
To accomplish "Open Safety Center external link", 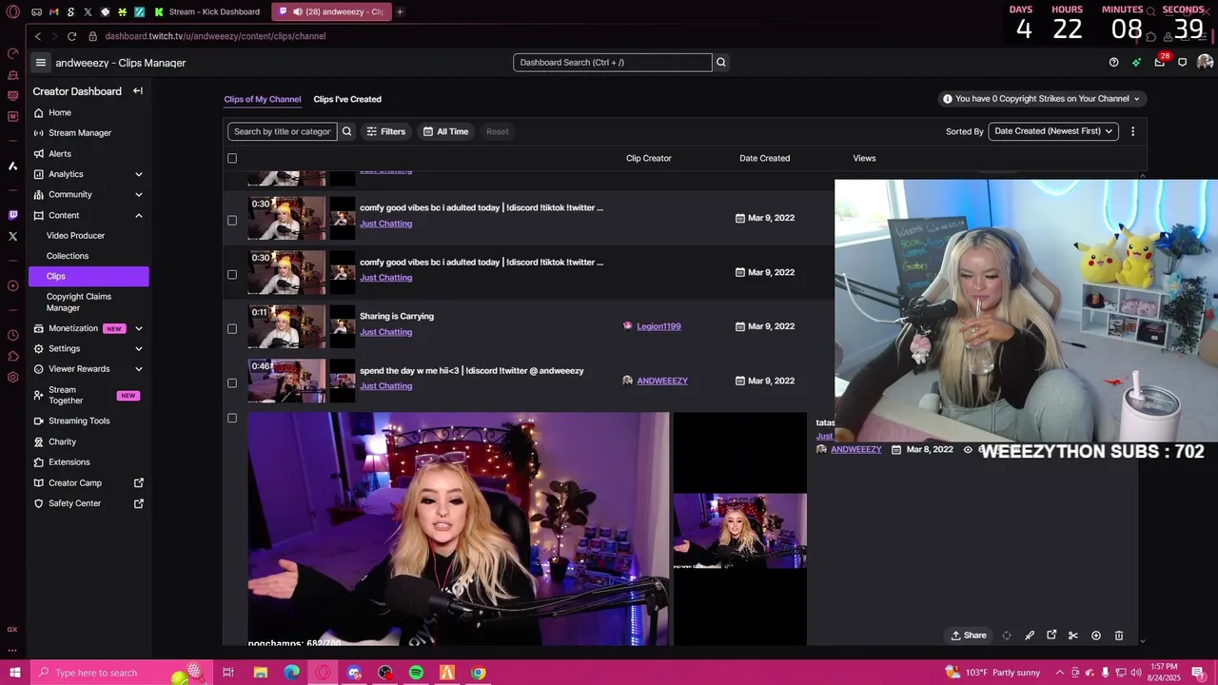I will (88, 503).
